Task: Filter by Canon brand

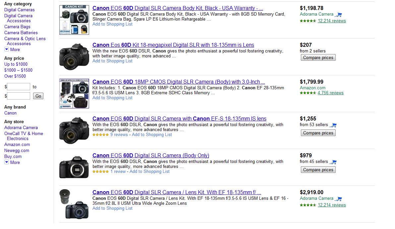Action: tap(10, 113)
